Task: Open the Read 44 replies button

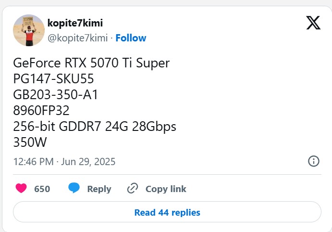Action: [x=167, y=212]
